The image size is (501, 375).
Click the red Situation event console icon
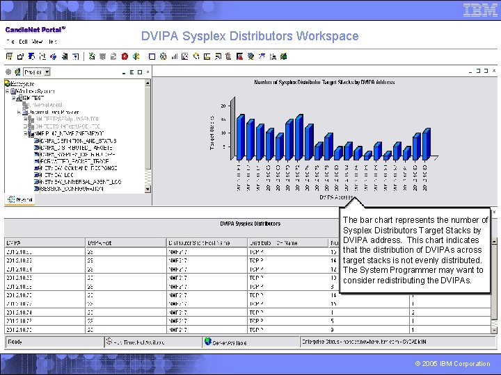(x=239, y=56)
